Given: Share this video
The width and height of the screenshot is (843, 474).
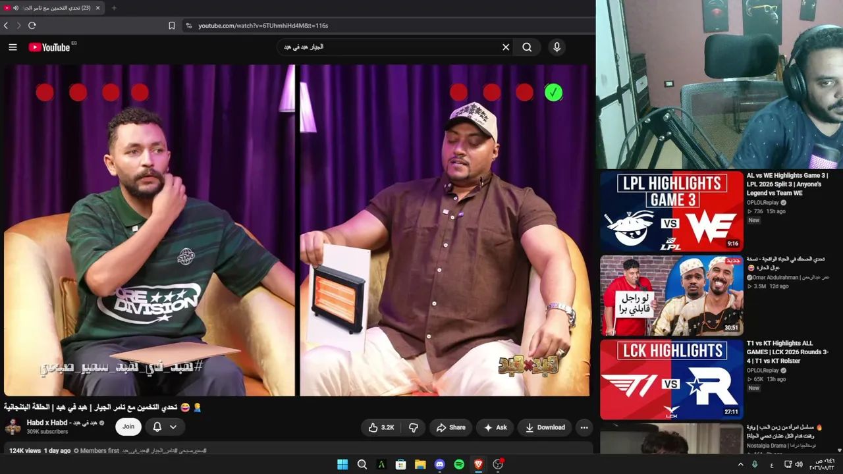Looking at the screenshot, I should (450, 427).
